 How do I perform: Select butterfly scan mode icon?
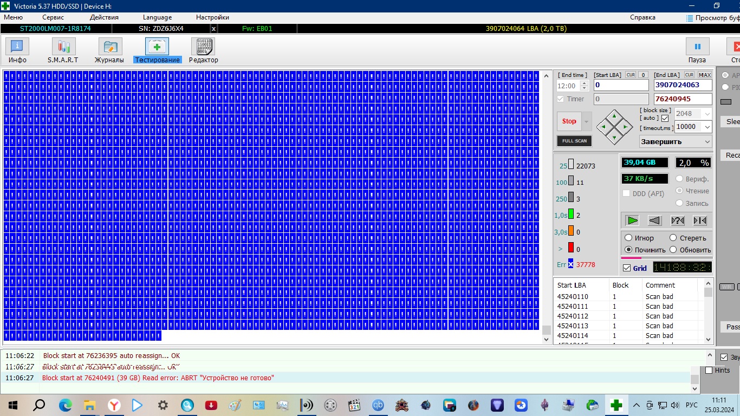point(700,220)
